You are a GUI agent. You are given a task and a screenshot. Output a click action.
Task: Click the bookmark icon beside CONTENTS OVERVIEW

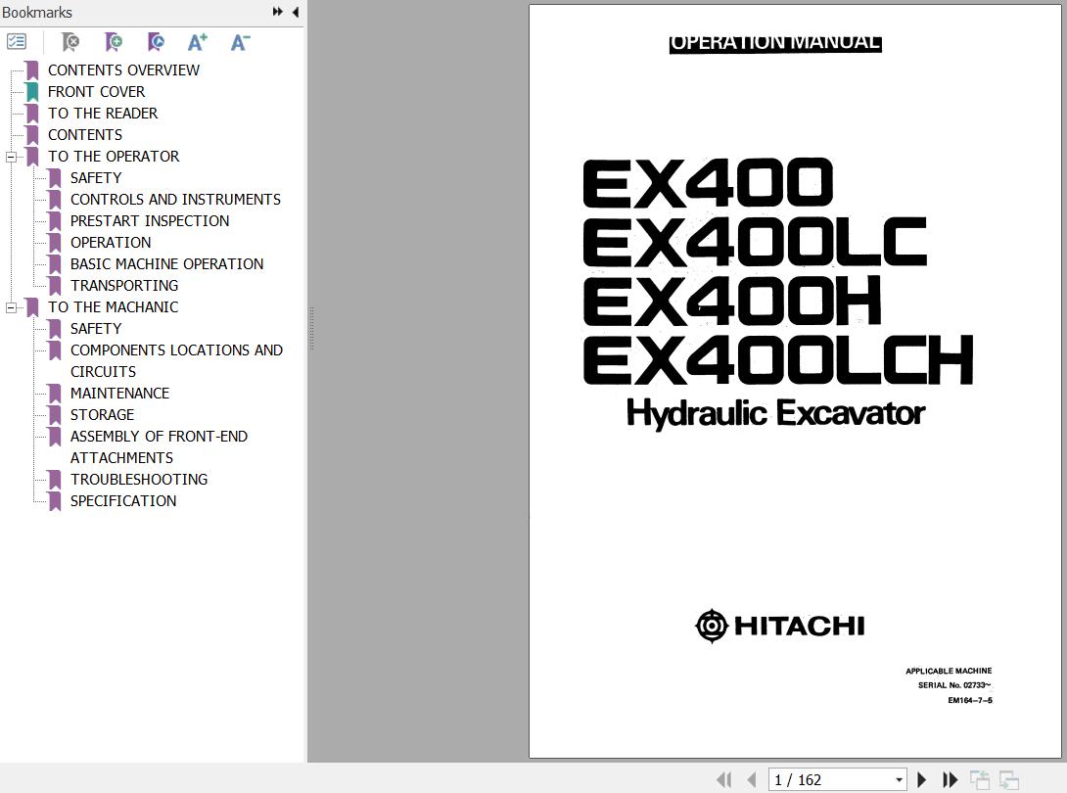click(x=32, y=70)
